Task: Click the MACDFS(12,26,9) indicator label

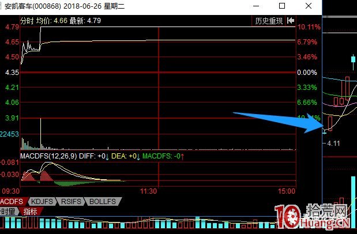Action: (x=48, y=156)
